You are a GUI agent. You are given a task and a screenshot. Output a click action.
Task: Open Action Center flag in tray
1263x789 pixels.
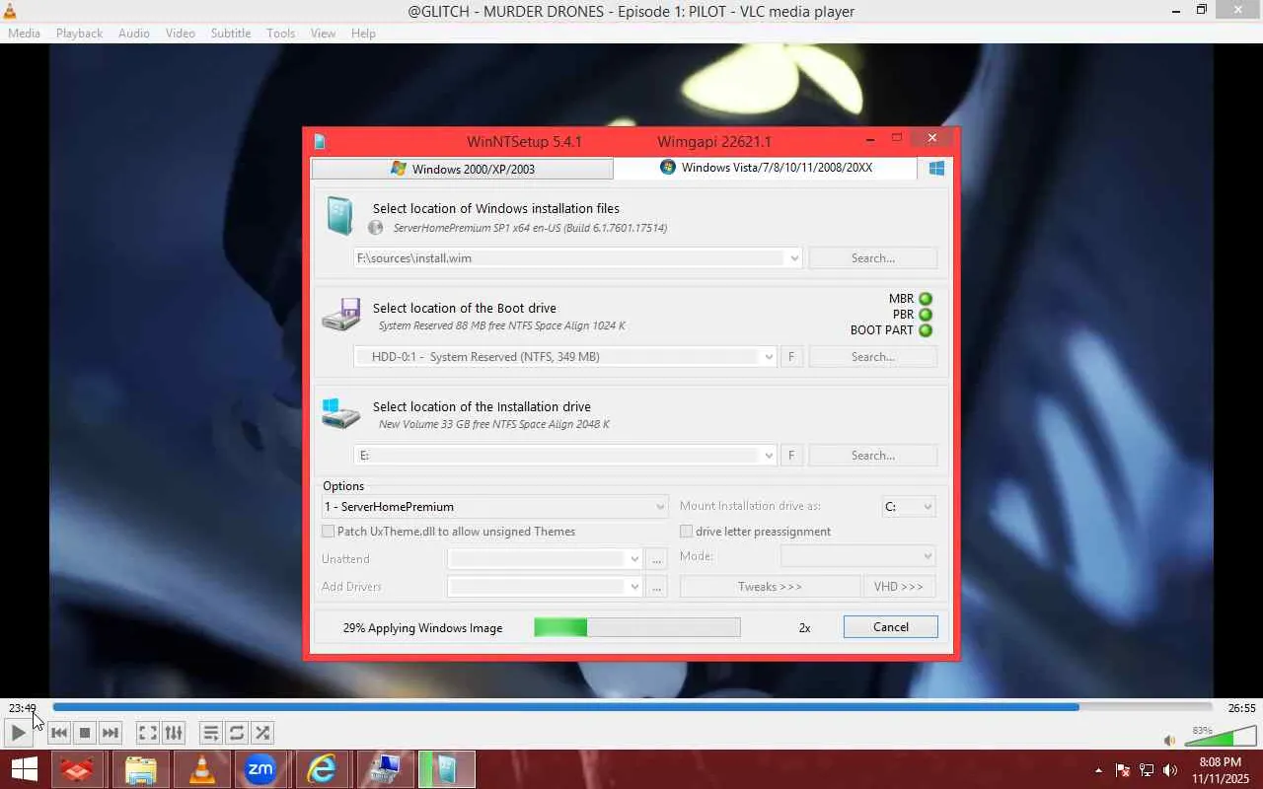coord(1122,770)
